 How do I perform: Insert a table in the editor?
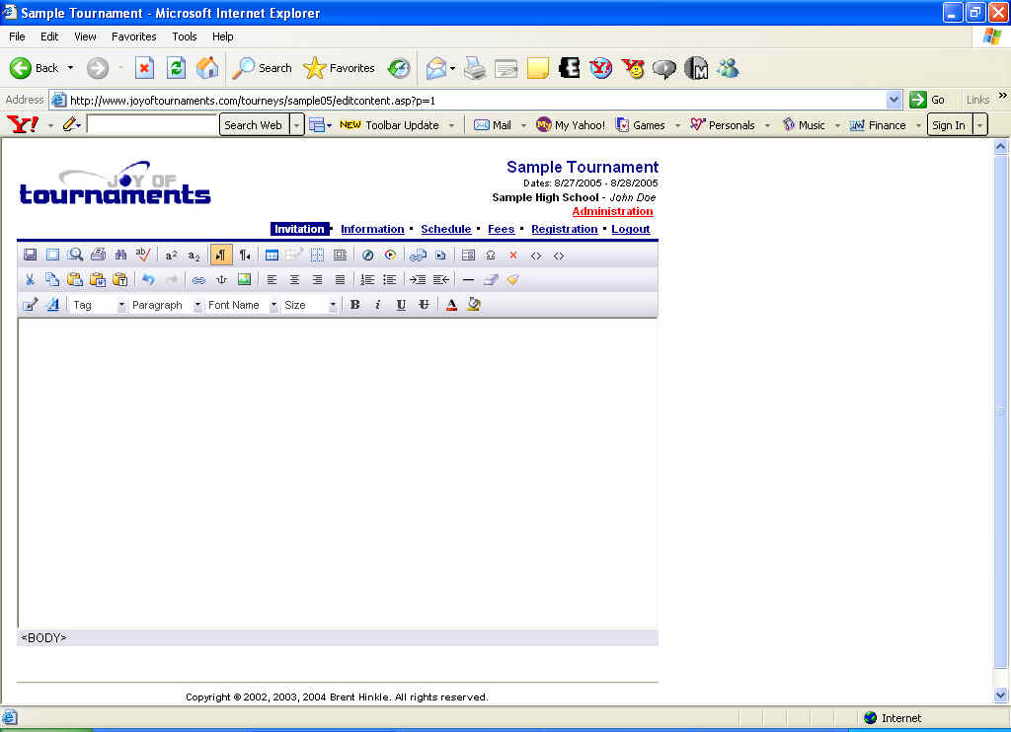pyautogui.click(x=272, y=256)
